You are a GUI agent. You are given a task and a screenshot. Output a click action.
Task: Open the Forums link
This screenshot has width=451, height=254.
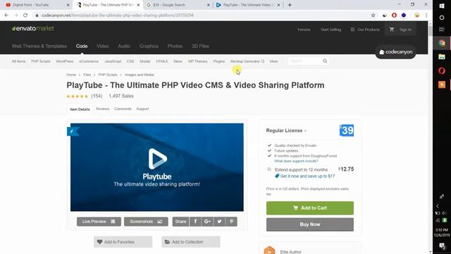click(x=304, y=30)
